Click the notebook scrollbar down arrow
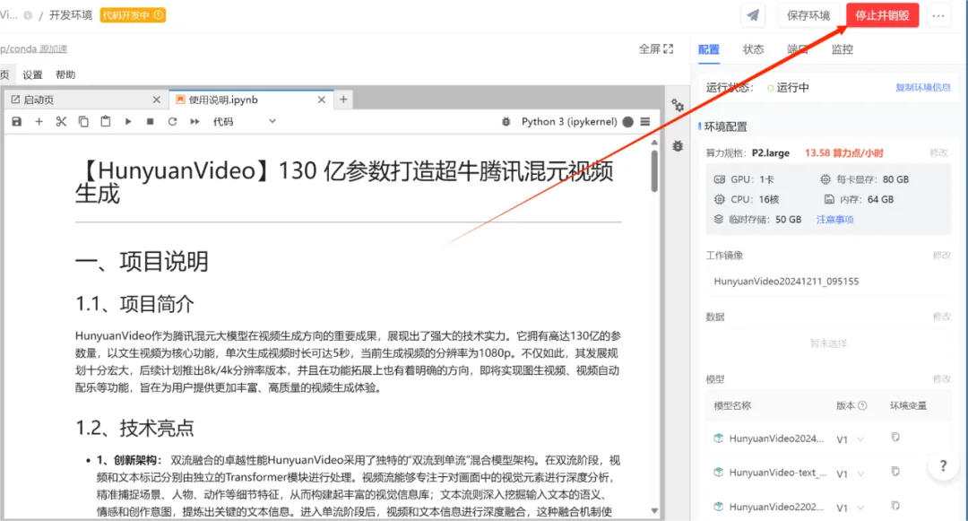Image resolution: width=968 pixels, height=521 pixels. coord(654,510)
